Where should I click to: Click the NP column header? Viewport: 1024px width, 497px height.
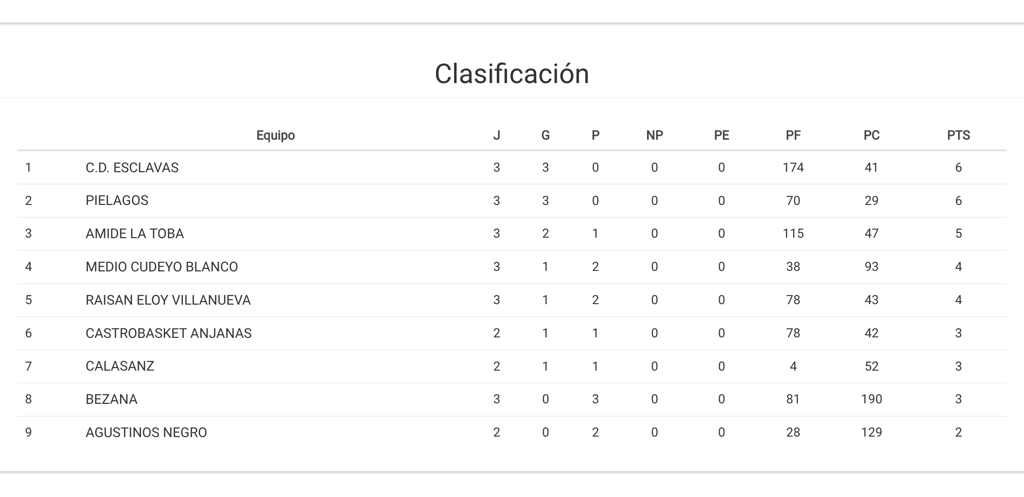(654, 135)
